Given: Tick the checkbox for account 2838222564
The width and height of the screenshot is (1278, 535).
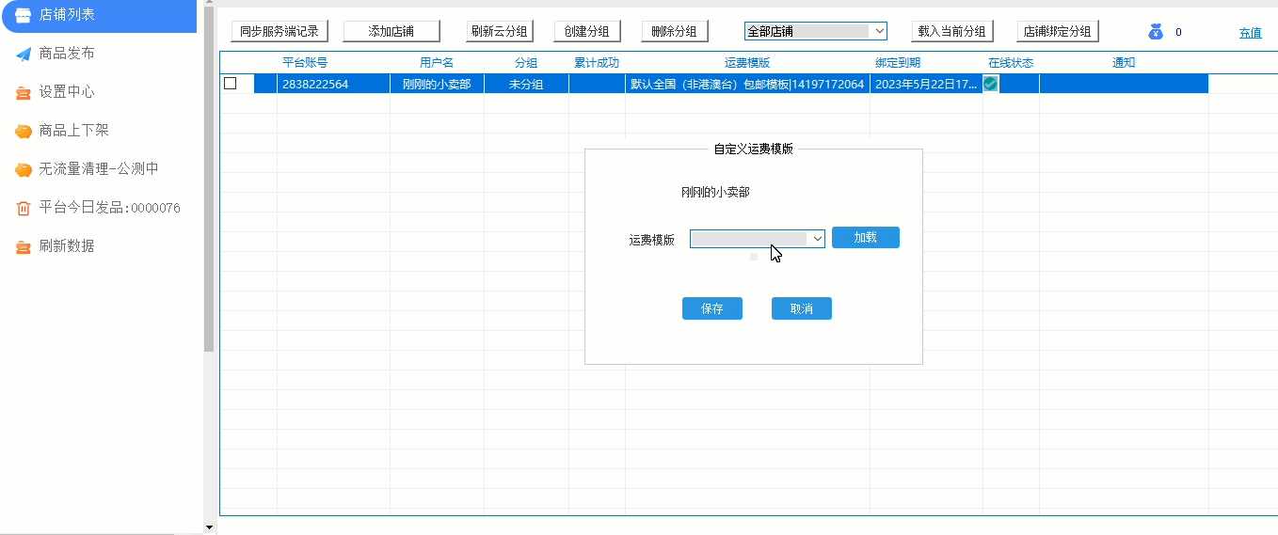Looking at the screenshot, I should click(231, 84).
